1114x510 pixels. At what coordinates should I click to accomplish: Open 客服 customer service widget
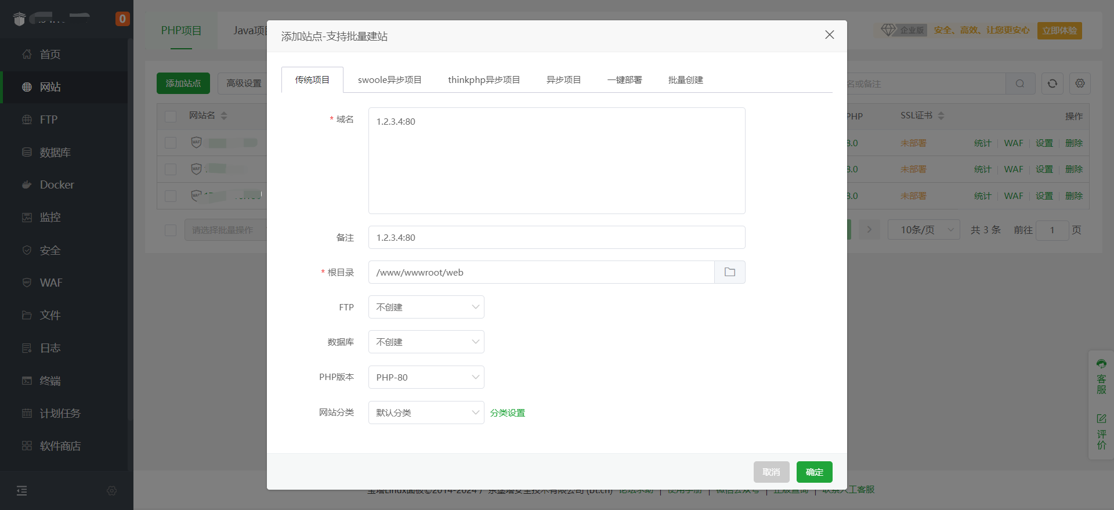1101,377
